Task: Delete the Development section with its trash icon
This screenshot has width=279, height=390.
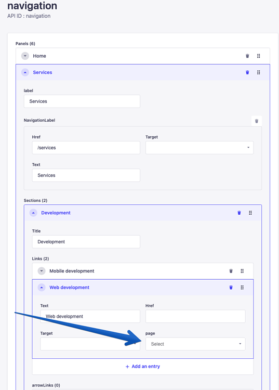Action: tap(239, 213)
